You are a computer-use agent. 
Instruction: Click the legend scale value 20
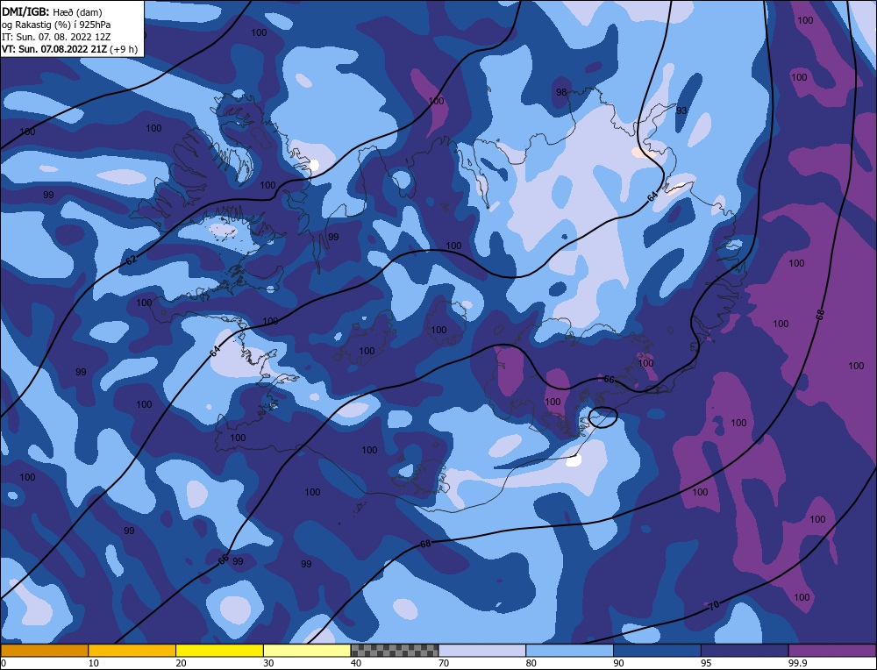(181, 664)
